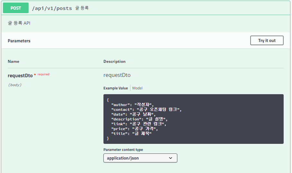
Task: Open the Parameter content type dropdown
Action: point(140,158)
